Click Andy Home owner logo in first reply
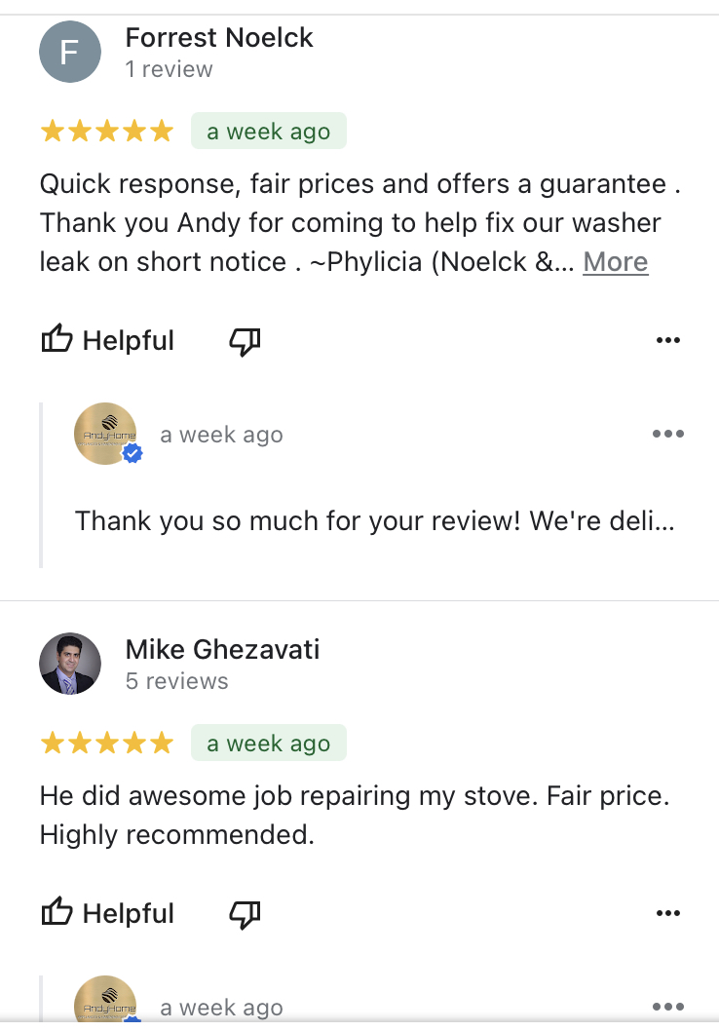 [x=105, y=433]
